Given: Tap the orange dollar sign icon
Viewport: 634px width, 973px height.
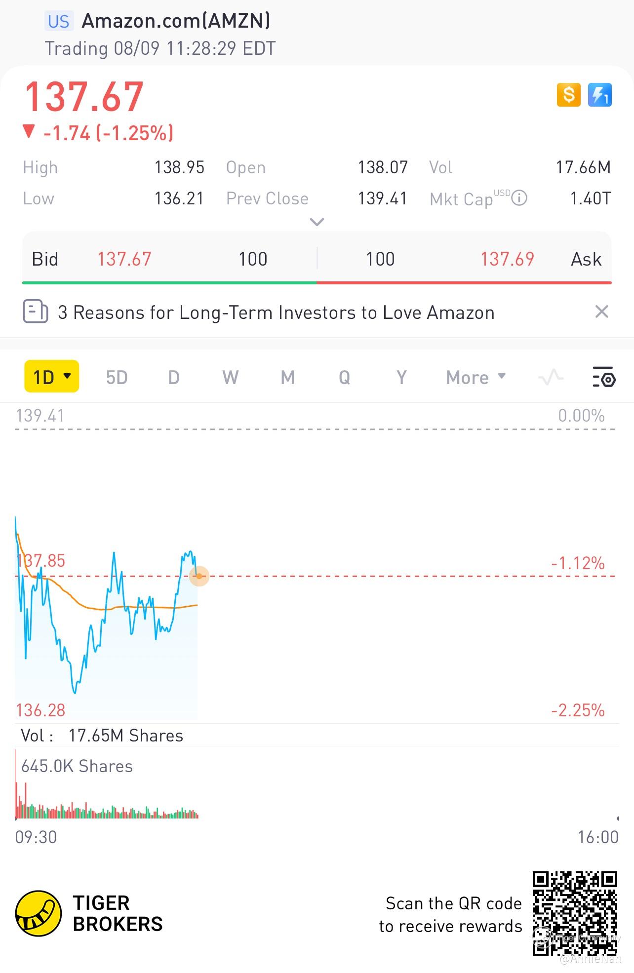Looking at the screenshot, I should [x=568, y=94].
